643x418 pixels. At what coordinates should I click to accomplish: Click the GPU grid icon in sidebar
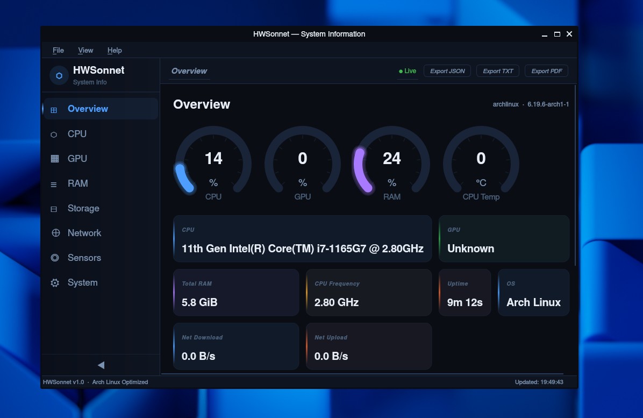coord(54,159)
